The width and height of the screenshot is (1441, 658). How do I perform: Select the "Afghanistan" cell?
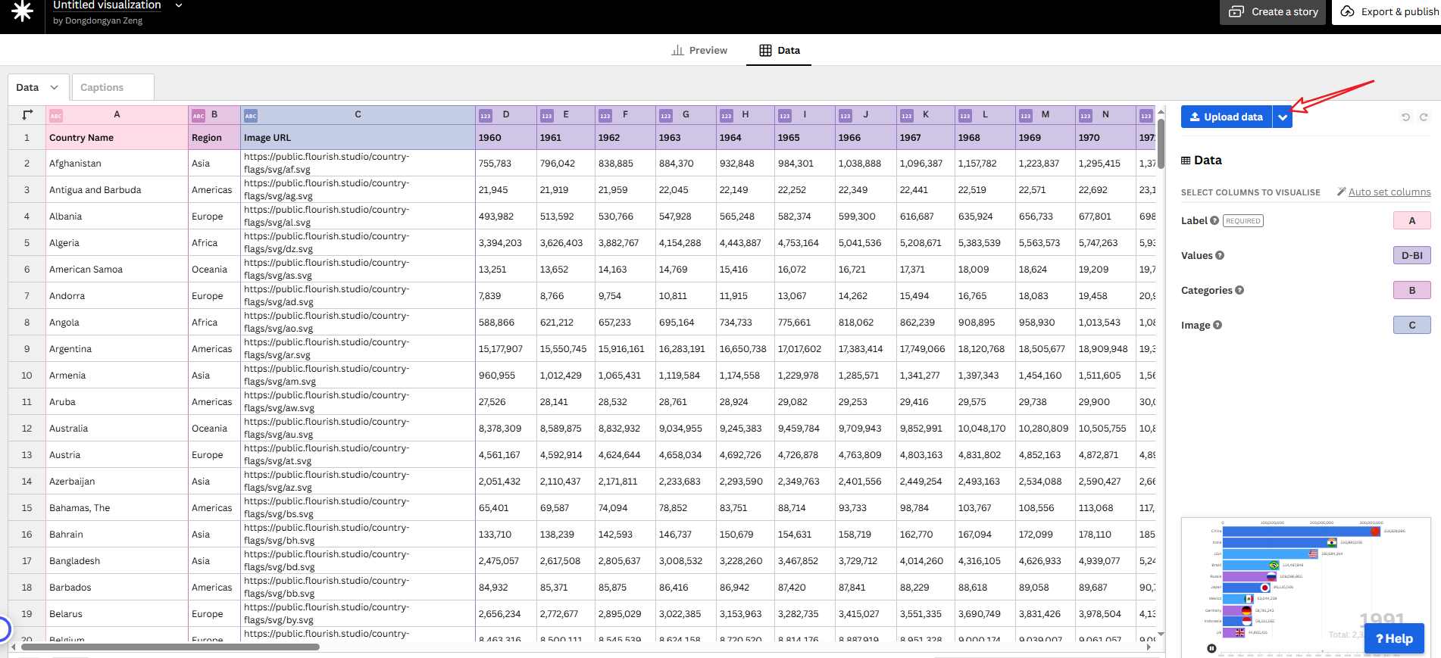point(117,164)
